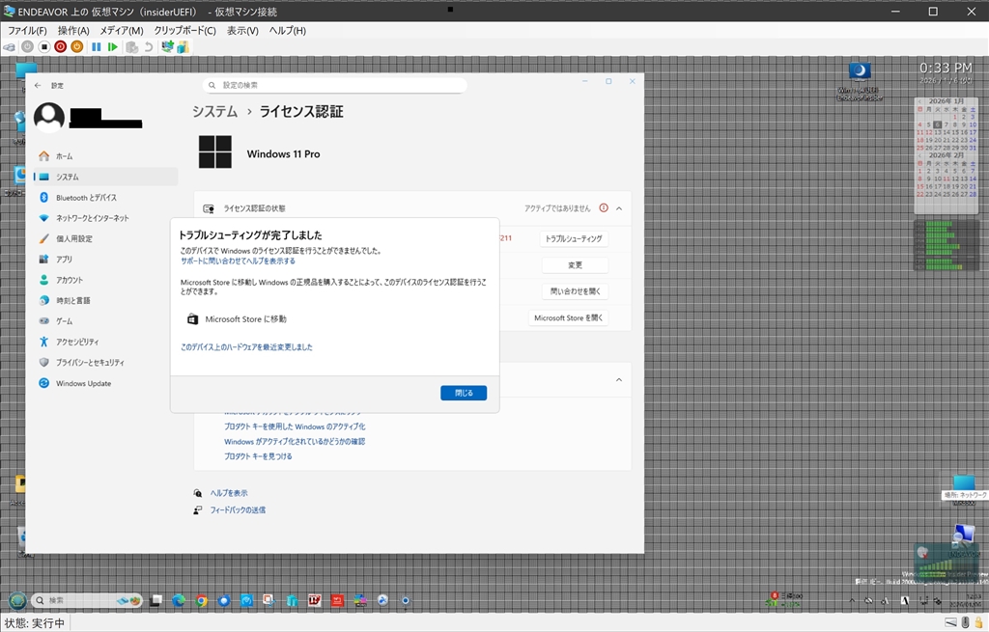Click このデバイス上のハードウェアを最近変更しました link
The height and width of the screenshot is (632, 989).
click(x=246, y=347)
